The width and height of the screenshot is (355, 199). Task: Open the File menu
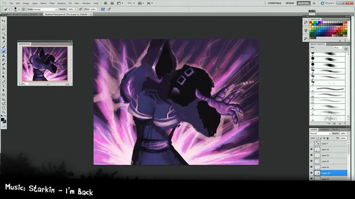[x=11, y=3]
